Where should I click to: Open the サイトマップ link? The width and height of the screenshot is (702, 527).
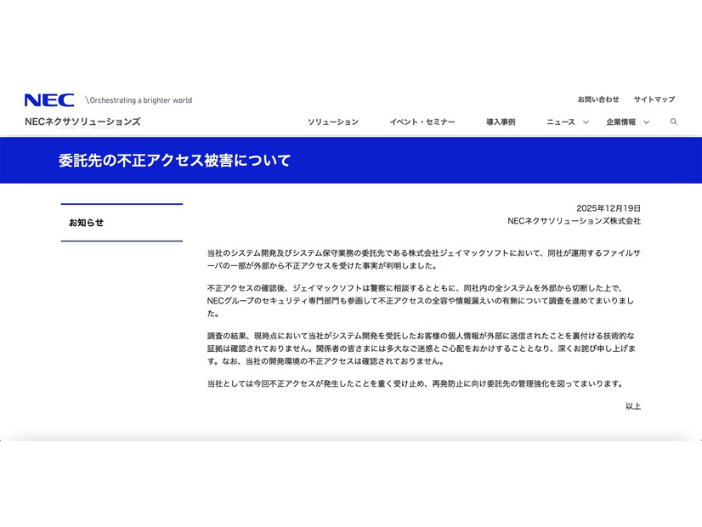tap(654, 98)
